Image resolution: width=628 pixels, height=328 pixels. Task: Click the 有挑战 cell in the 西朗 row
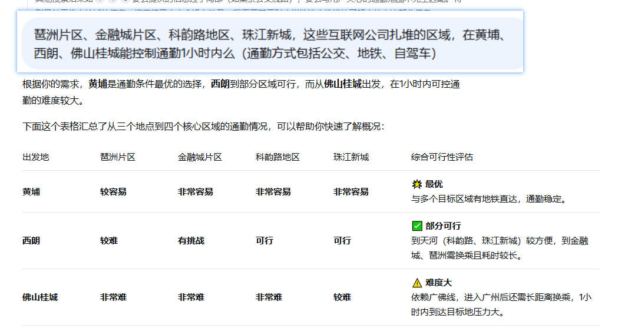pos(191,241)
